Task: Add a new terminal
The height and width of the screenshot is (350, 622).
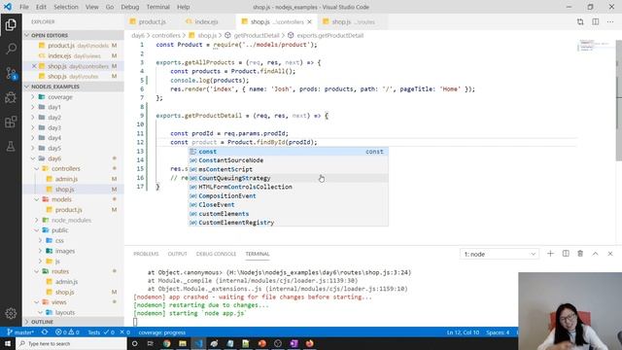Action: (x=550, y=254)
